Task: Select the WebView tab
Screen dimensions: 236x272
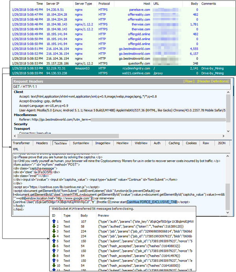Action: (141, 143)
